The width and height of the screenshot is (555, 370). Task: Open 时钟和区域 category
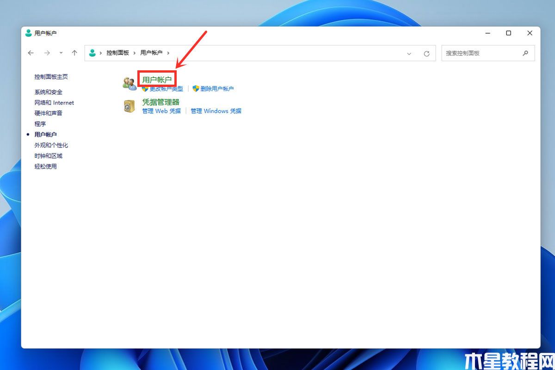coord(48,156)
